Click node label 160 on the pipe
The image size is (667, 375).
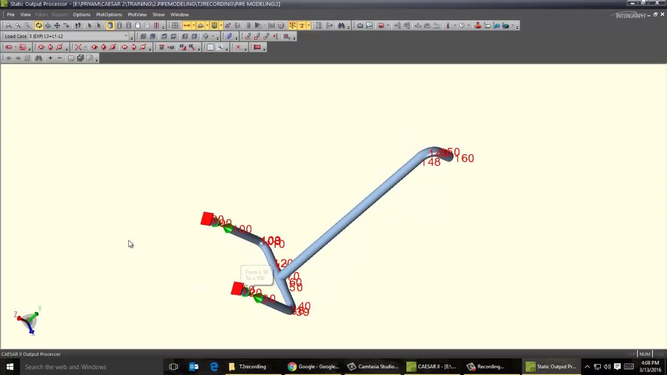point(464,158)
